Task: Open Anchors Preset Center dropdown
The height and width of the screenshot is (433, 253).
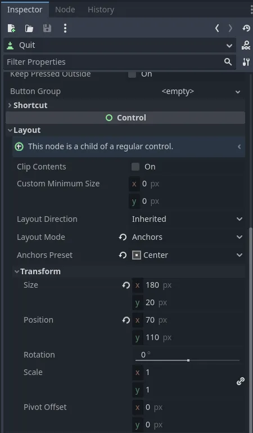Action: 187,255
